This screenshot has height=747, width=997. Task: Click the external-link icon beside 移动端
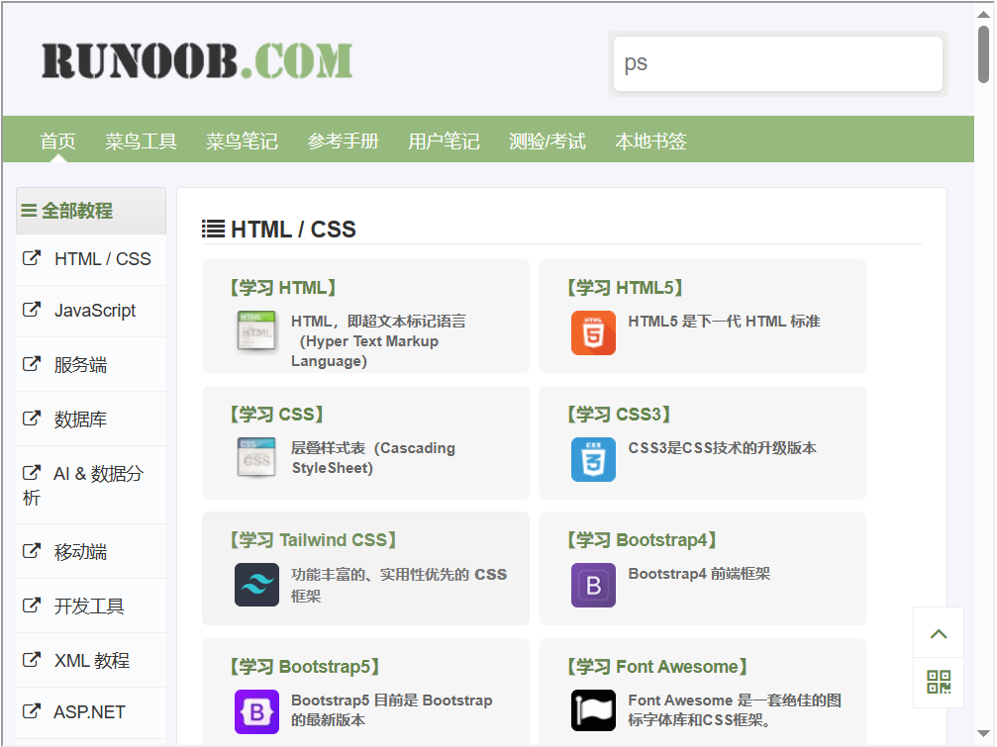point(31,551)
